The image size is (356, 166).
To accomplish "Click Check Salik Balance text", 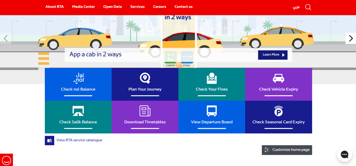I will (x=78, y=122).
